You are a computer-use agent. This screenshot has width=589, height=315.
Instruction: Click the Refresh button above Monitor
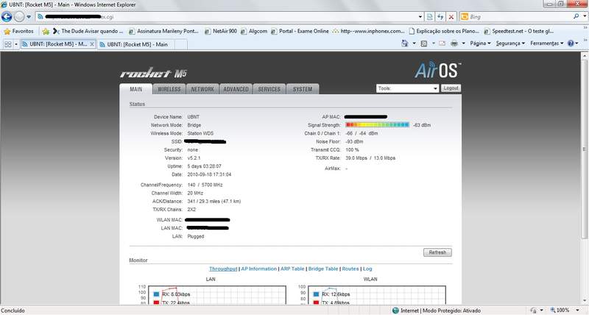[437, 252]
